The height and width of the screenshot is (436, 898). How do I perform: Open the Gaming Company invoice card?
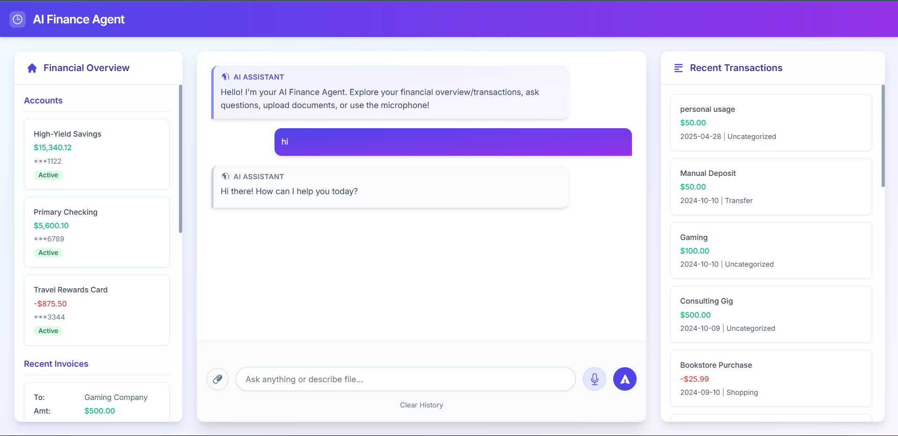(x=96, y=402)
